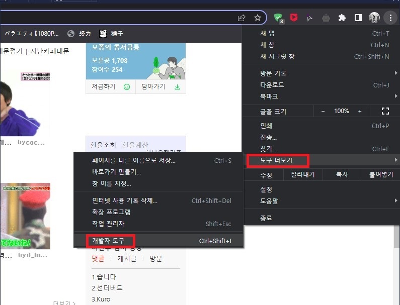The width and height of the screenshot is (400, 305).
Task: Choose 전송... from the Chrome menu
Action: coord(322,137)
